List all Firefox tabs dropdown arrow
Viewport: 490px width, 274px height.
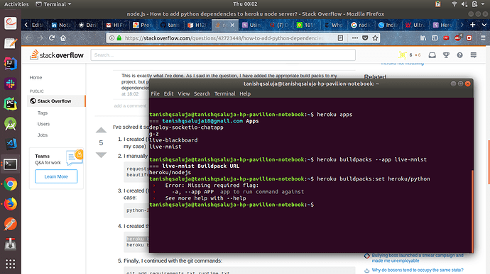(x=484, y=25)
